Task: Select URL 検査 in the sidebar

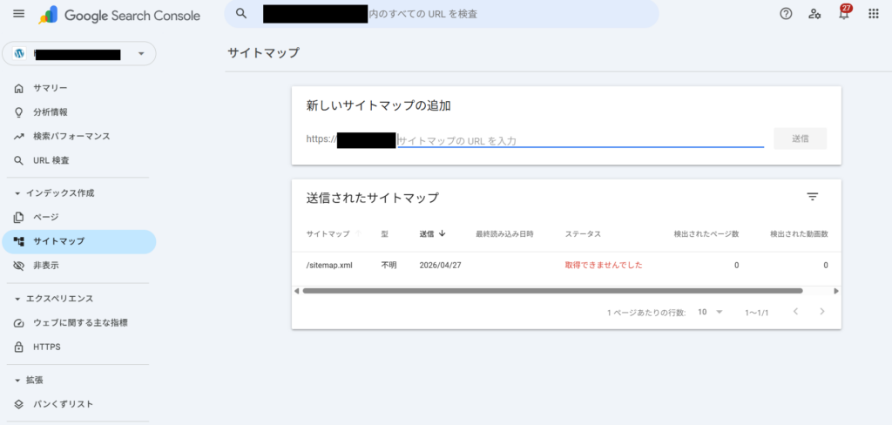Action: 51,160
